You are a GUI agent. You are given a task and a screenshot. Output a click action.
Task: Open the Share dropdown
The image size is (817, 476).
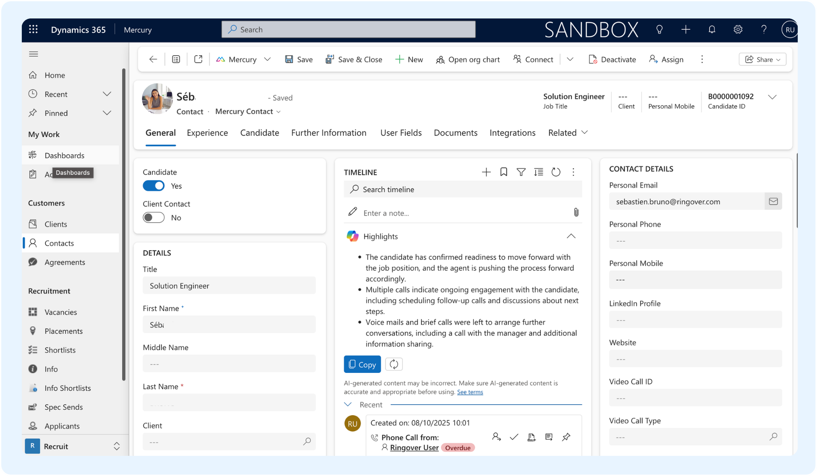coord(762,60)
